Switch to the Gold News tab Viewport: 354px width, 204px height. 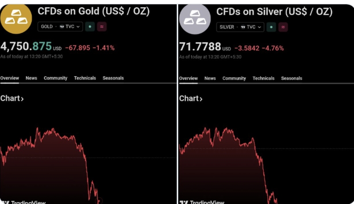(31, 78)
